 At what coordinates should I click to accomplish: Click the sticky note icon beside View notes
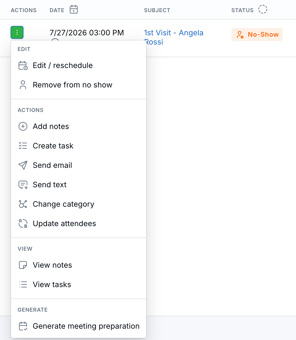point(23,265)
